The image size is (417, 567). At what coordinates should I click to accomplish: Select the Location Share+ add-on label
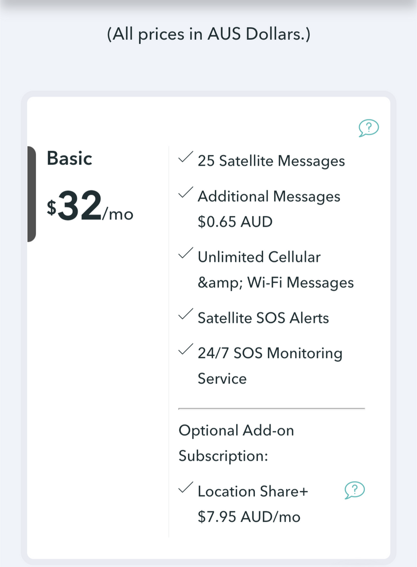(x=253, y=491)
